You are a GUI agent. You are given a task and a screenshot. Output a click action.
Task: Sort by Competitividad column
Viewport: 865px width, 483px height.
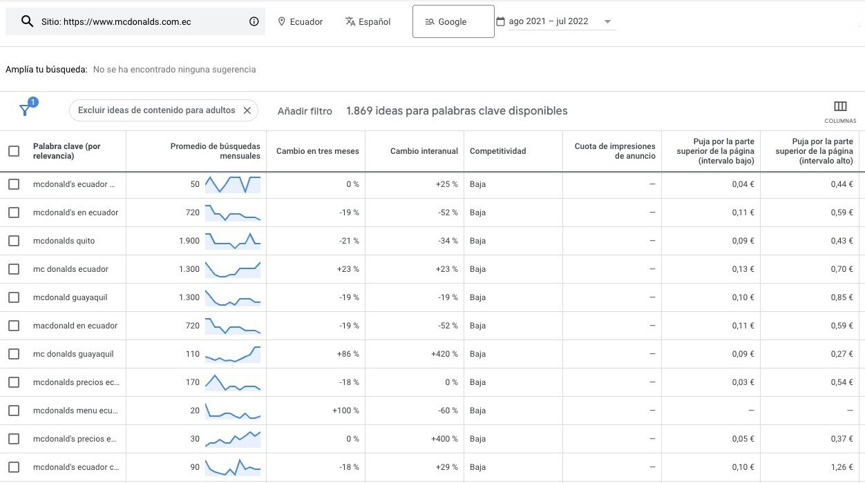point(497,151)
